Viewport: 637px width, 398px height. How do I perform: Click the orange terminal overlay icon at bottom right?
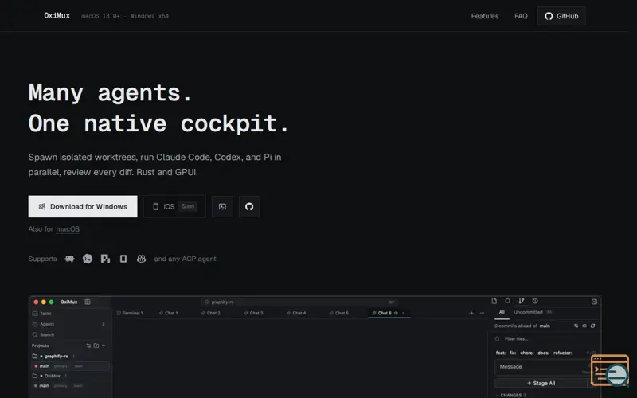(609, 370)
